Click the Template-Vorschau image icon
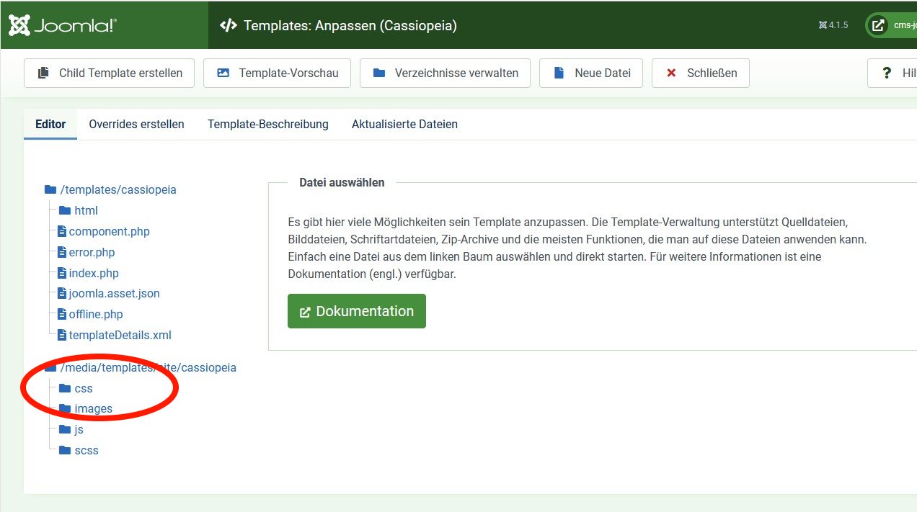 (x=223, y=73)
